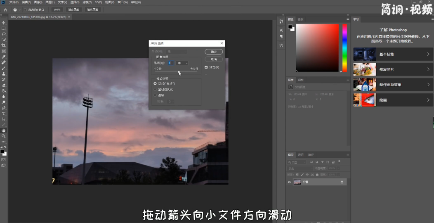Viewport: 434px width, 223px height.
Task: Pick the Crop tool in toolbar
Action: coord(4,45)
